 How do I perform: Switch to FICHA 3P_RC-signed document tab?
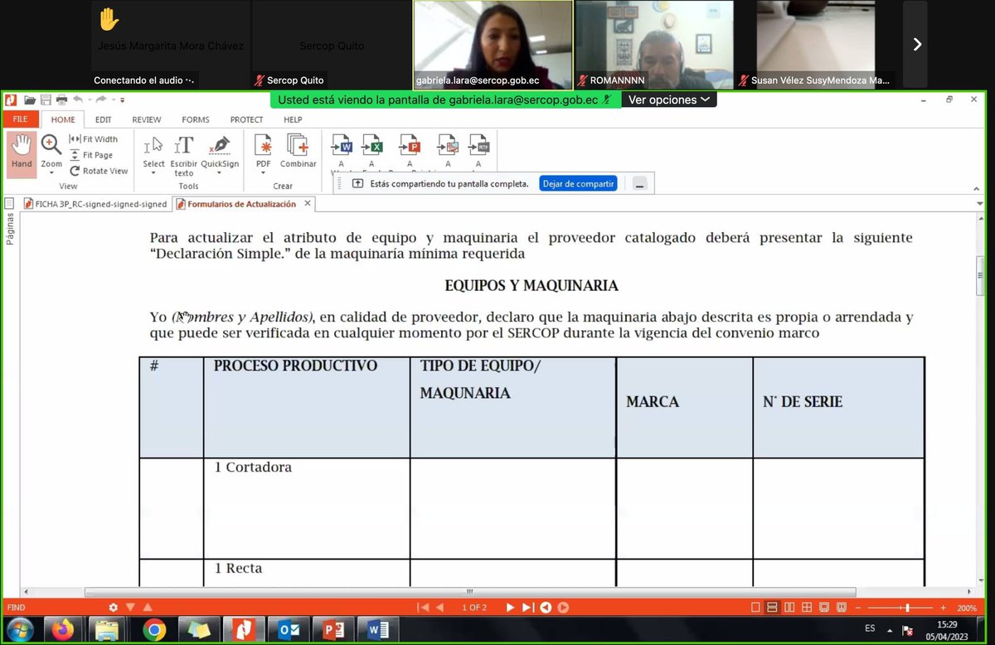[x=95, y=203]
